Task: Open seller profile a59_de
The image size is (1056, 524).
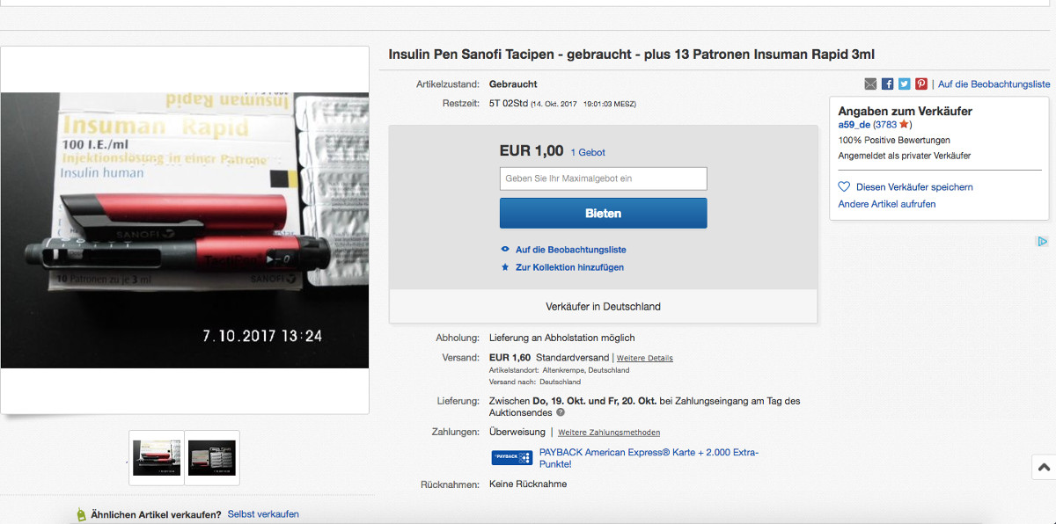Action: (854, 124)
